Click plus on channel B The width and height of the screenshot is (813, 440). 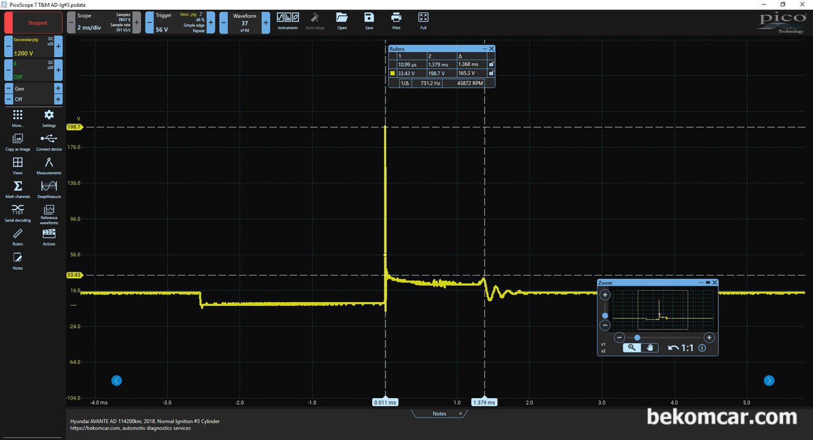(58, 70)
